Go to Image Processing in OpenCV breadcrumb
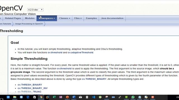This screenshot has width=179, height=100. tap(29, 24)
